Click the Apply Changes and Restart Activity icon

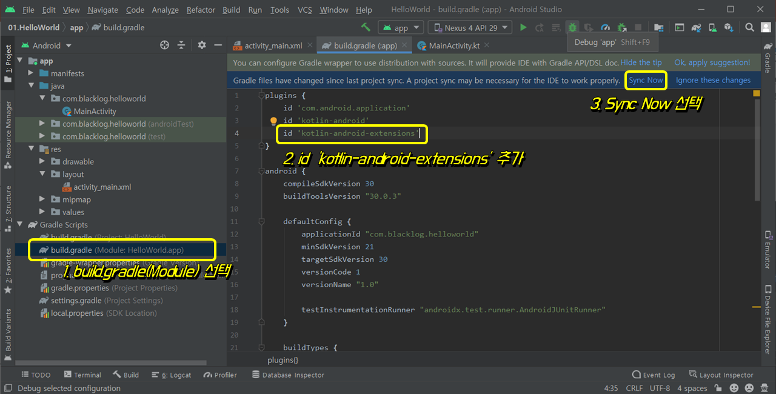tap(540, 27)
